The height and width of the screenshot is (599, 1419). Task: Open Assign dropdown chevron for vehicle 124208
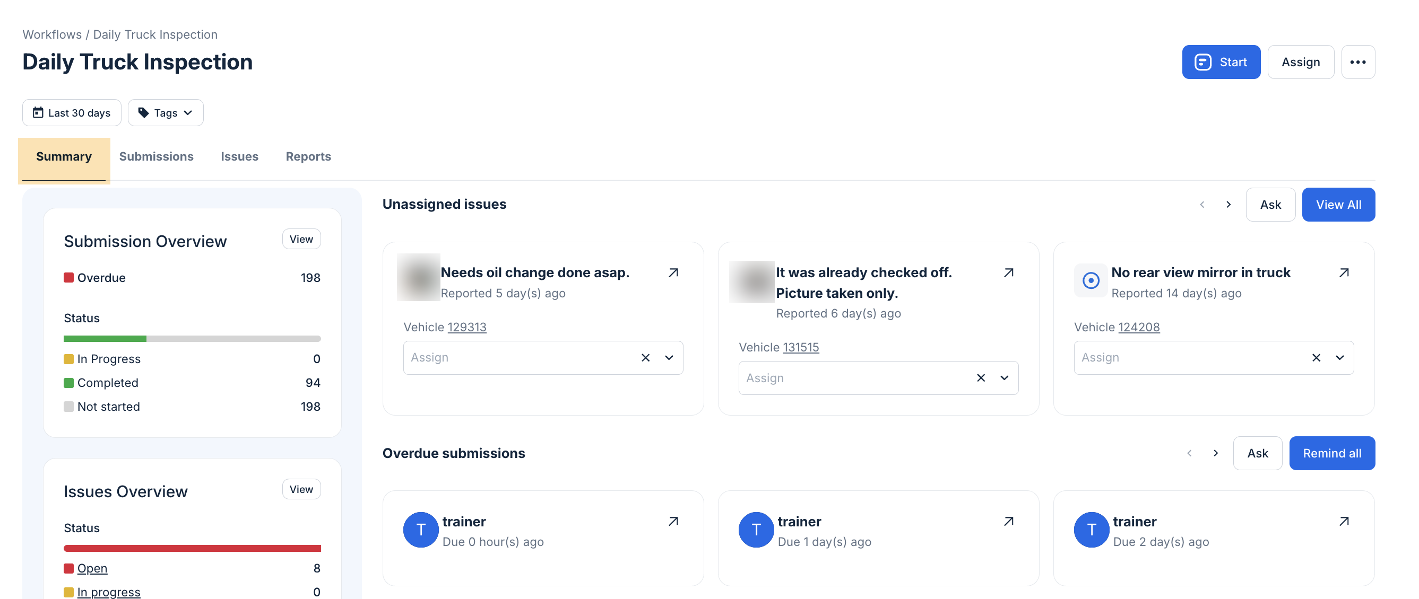coord(1340,358)
